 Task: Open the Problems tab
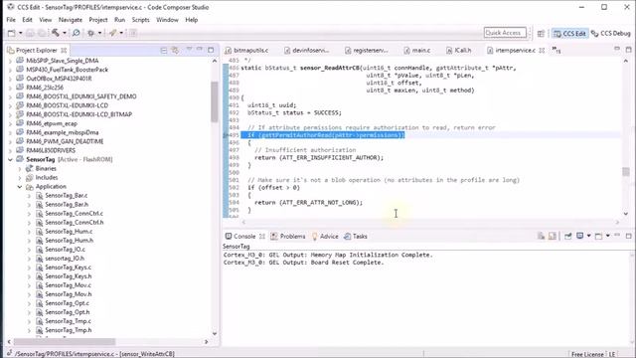[288, 237]
